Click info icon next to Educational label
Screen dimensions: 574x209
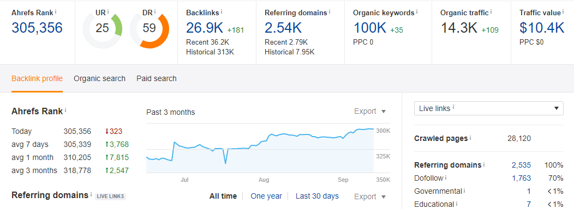[x=457, y=203]
